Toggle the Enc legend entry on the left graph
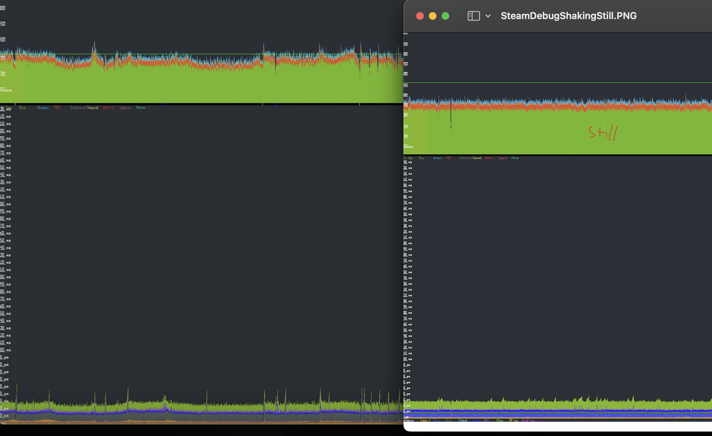The width and height of the screenshot is (712, 436). [x=23, y=108]
